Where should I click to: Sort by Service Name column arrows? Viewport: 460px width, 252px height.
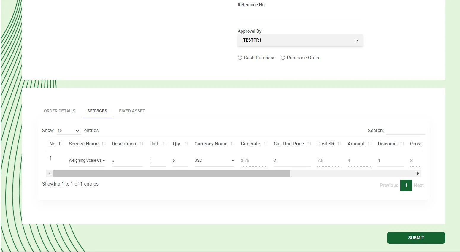(x=104, y=144)
